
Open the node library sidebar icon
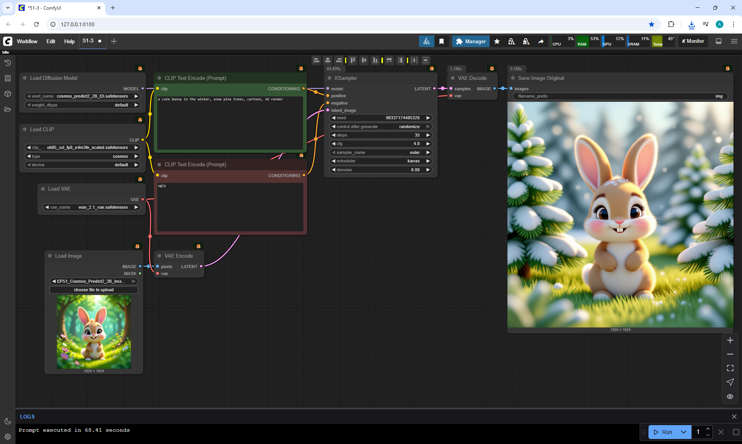[7, 78]
